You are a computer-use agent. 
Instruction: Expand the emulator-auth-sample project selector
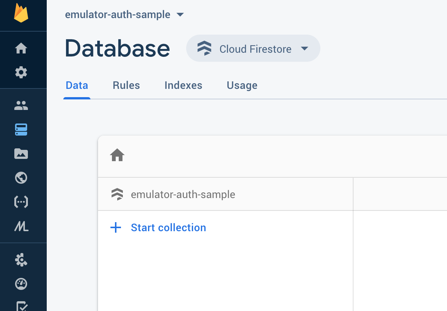(124, 15)
